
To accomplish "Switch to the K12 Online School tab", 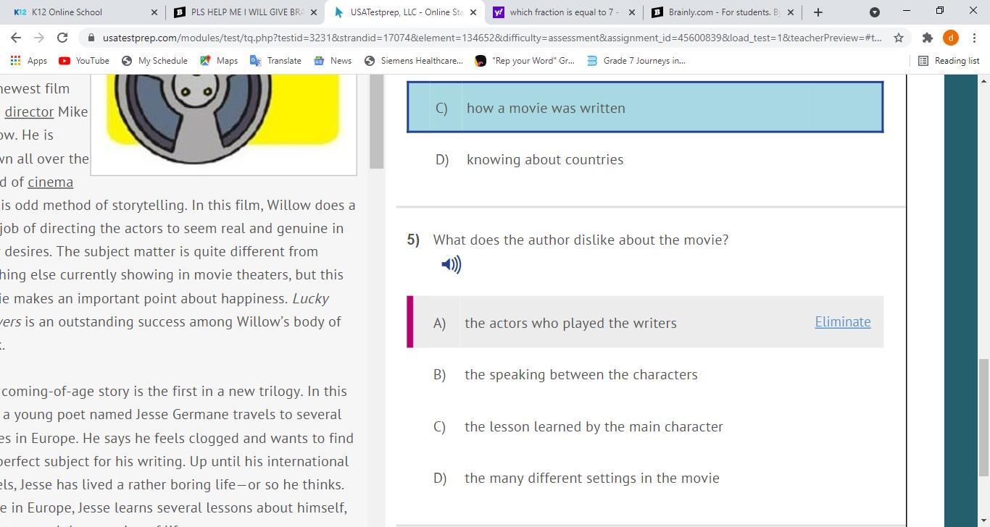I will tap(83, 12).
